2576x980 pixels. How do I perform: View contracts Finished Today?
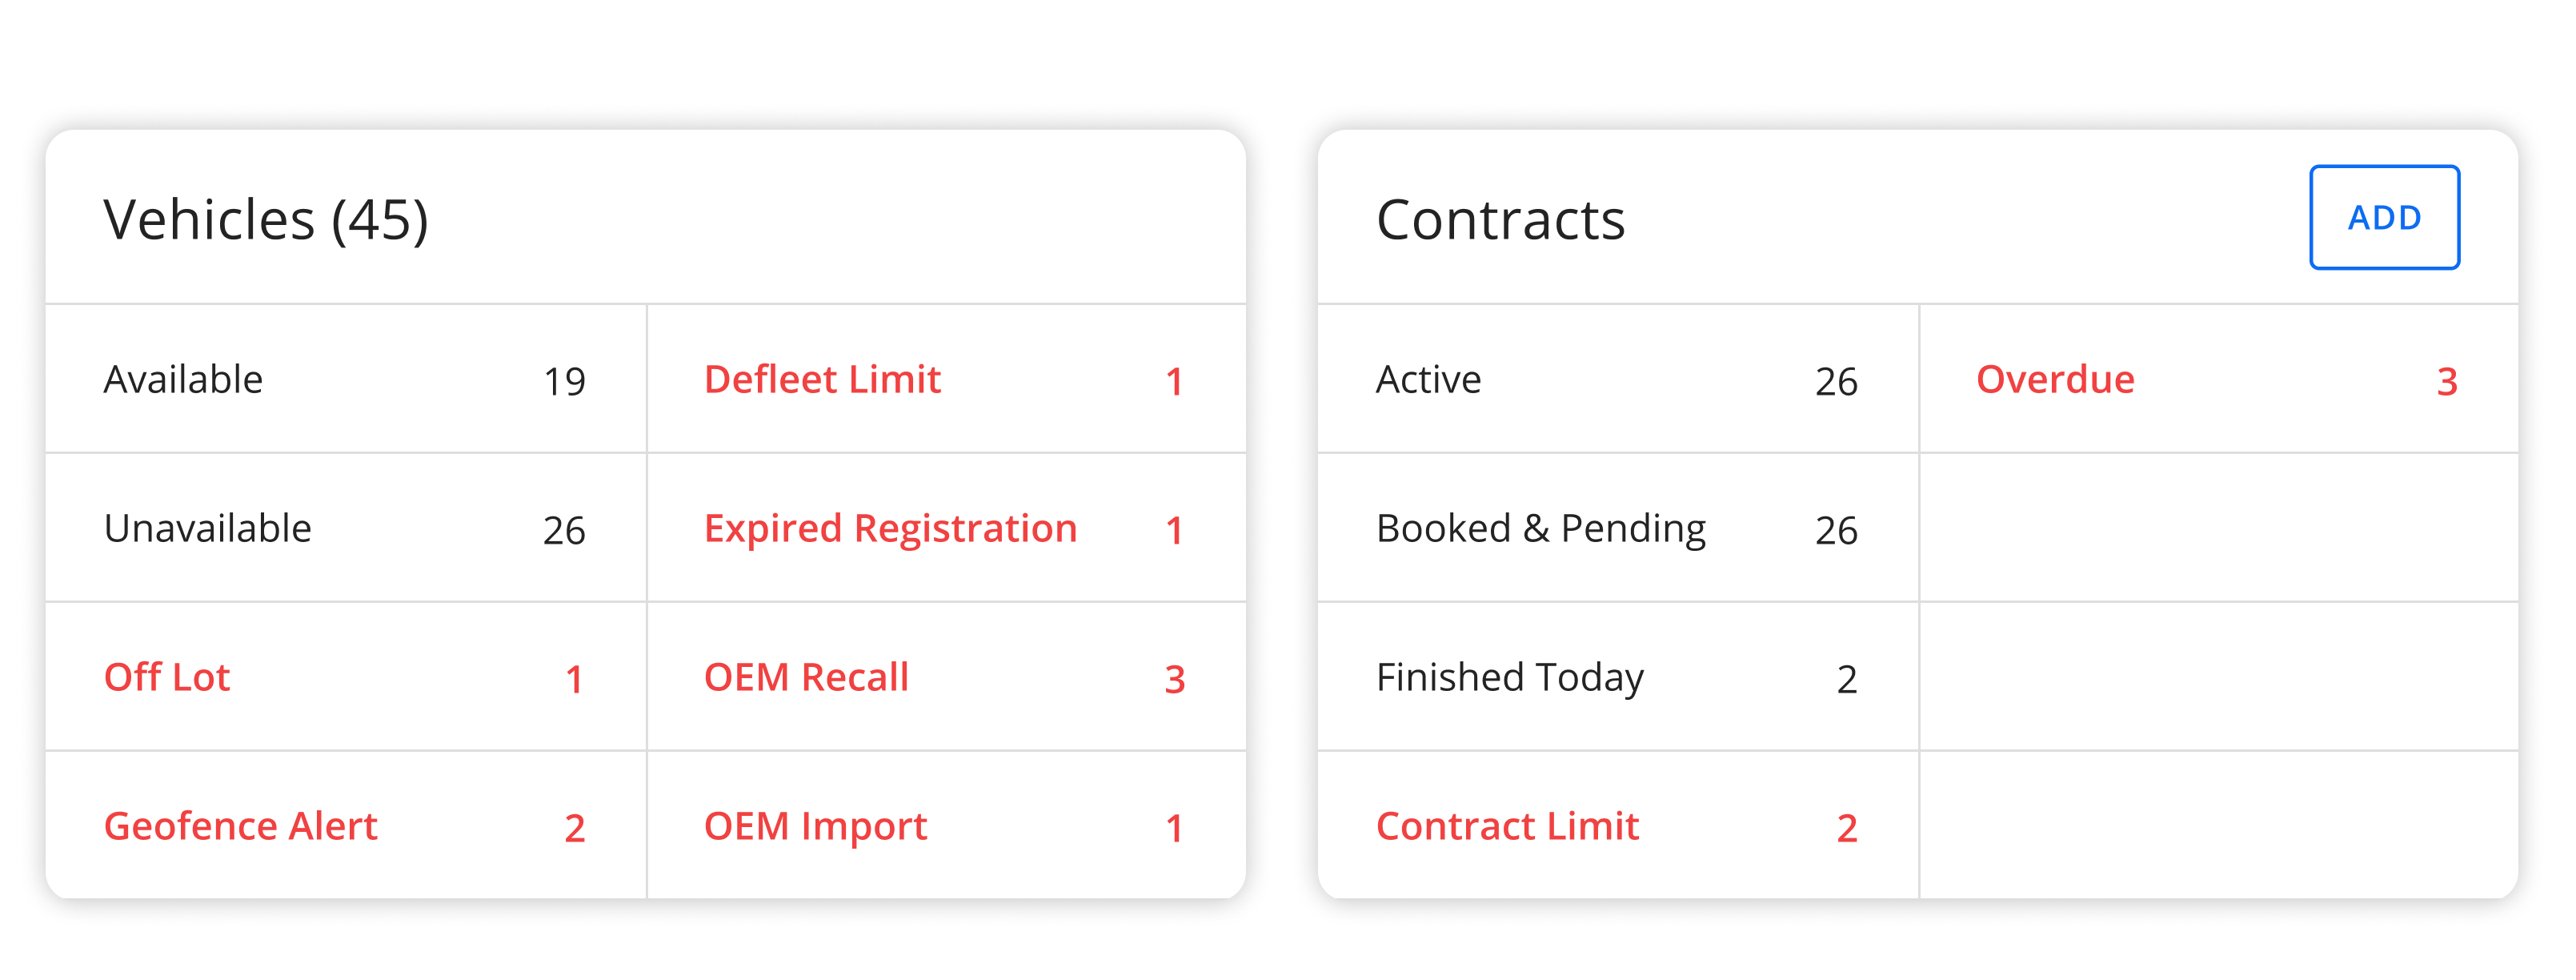1618,677
